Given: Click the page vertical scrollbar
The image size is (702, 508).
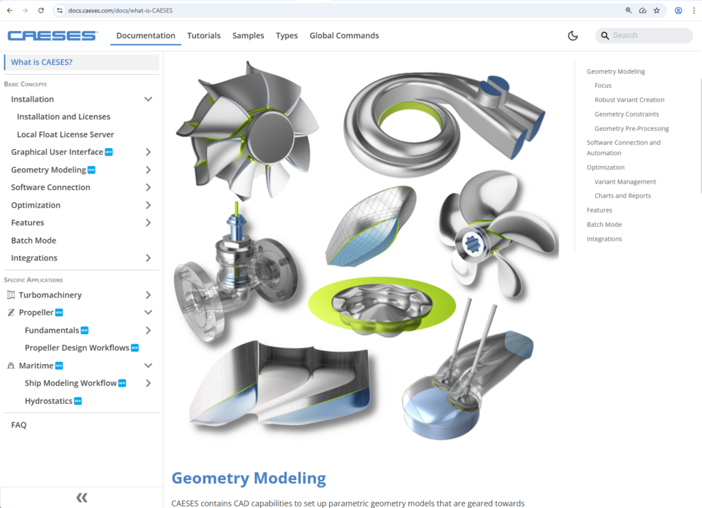Looking at the screenshot, I should 700,134.
